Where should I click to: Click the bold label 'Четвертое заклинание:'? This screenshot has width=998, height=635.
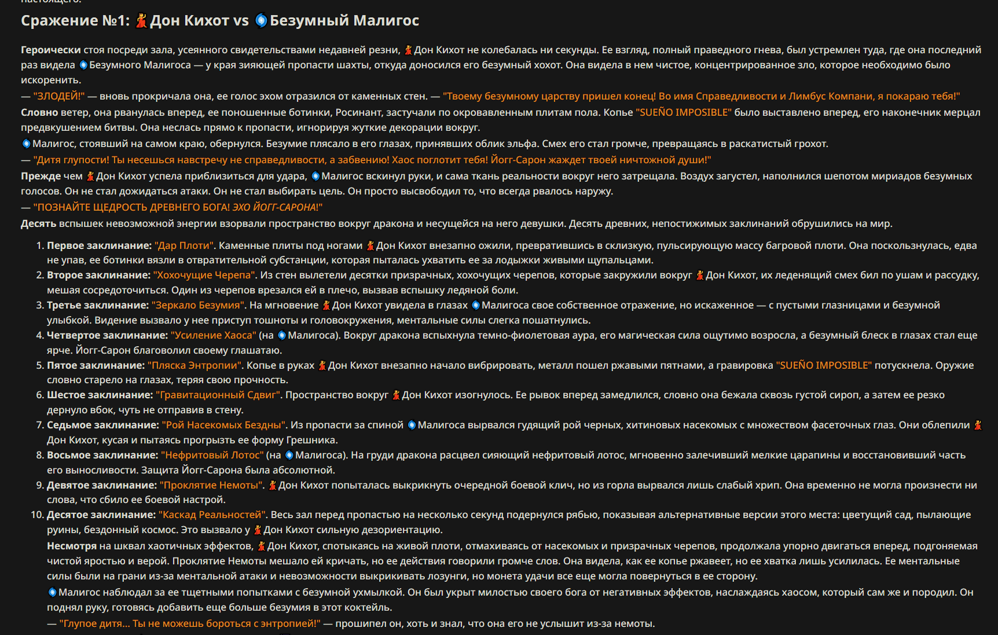(x=108, y=335)
